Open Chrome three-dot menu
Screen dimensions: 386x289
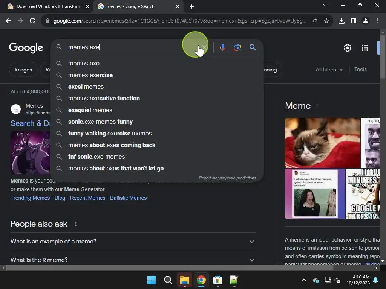click(378, 21)
